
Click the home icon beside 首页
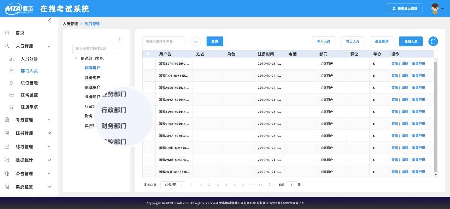[7, 33]
